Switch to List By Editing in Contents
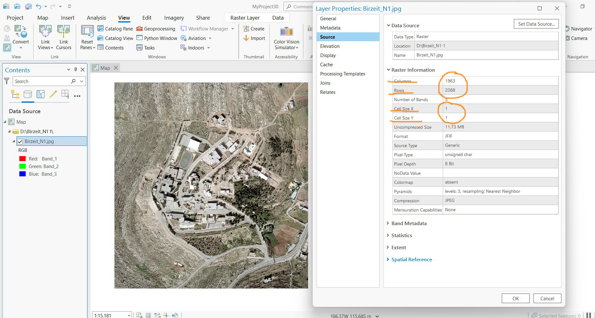This screenshot has width=595, height=318. point(53,94)
